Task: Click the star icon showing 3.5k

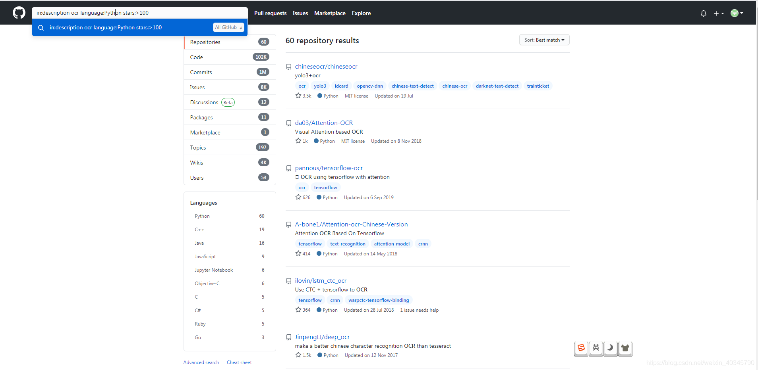Action: click(298, 96)
